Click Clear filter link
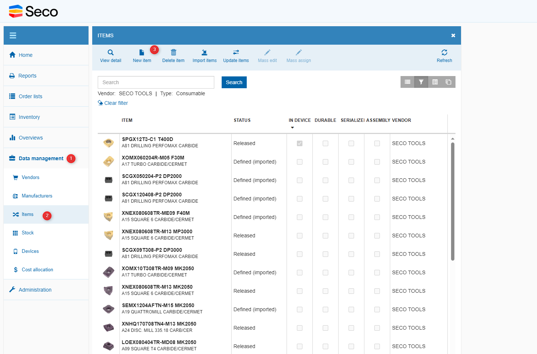The image size is (537, 354). tap(113, 103)
